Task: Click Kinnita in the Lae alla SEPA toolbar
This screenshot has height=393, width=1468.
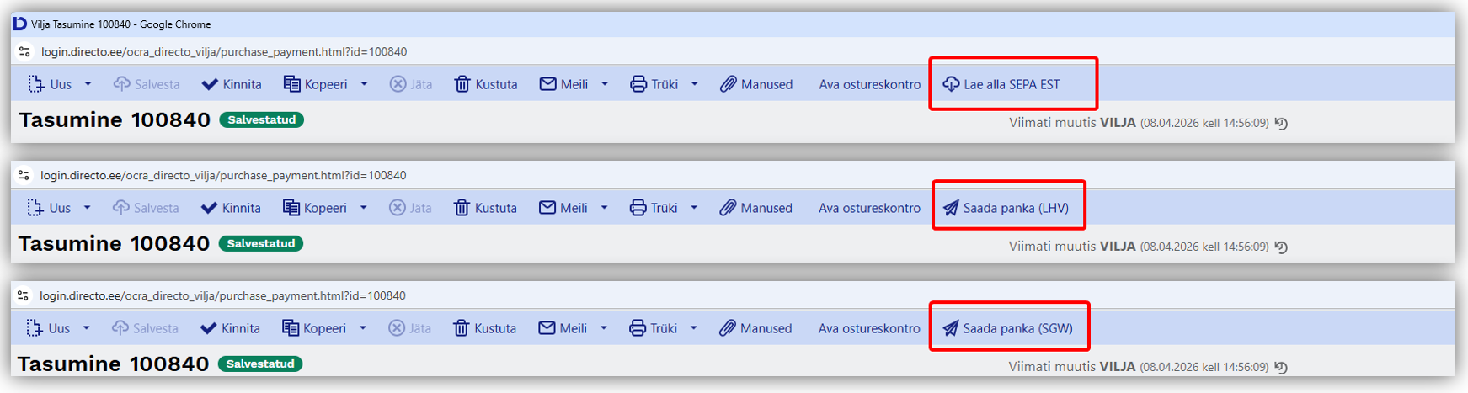Action: click(x=232, y=84)
